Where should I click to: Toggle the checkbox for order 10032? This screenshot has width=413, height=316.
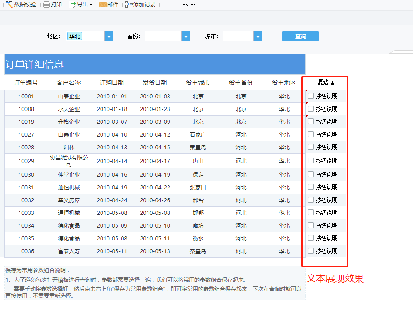pos(311,199)
